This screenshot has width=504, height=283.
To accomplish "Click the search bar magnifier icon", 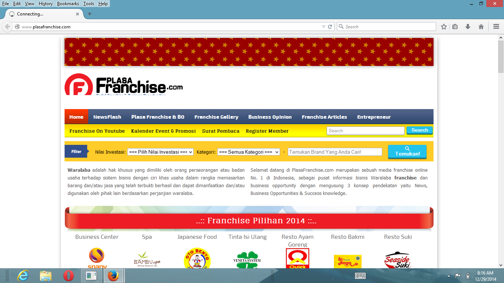I will point(341,27).
